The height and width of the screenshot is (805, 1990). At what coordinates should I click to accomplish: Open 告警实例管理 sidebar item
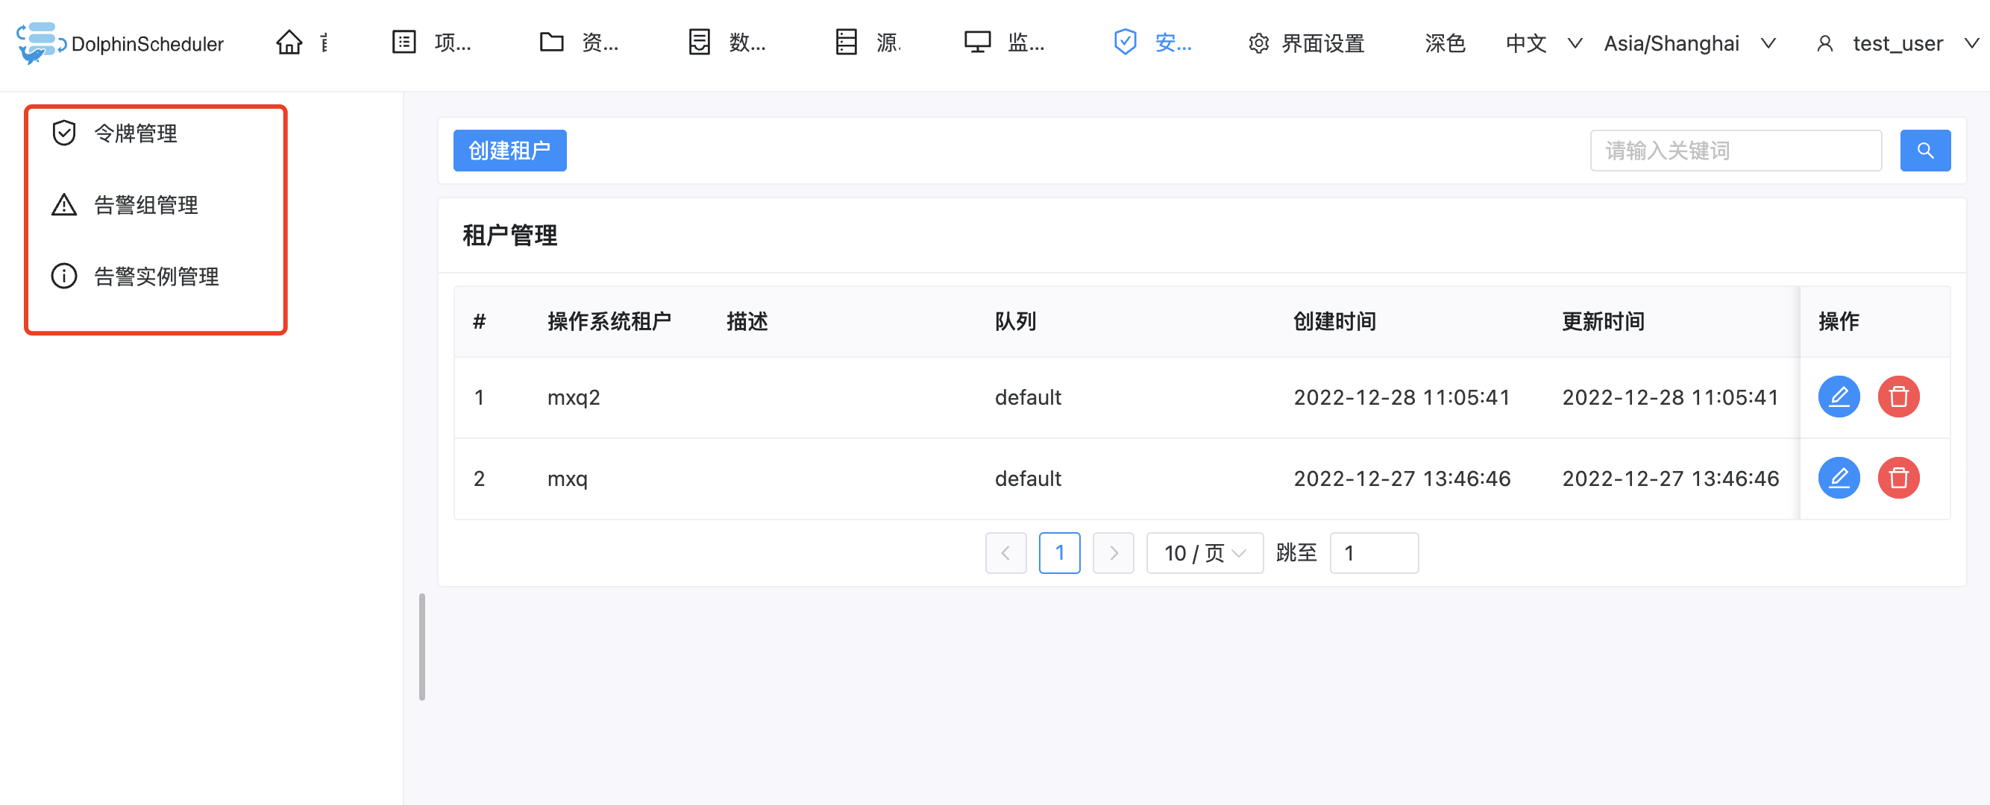pos(156,277)
